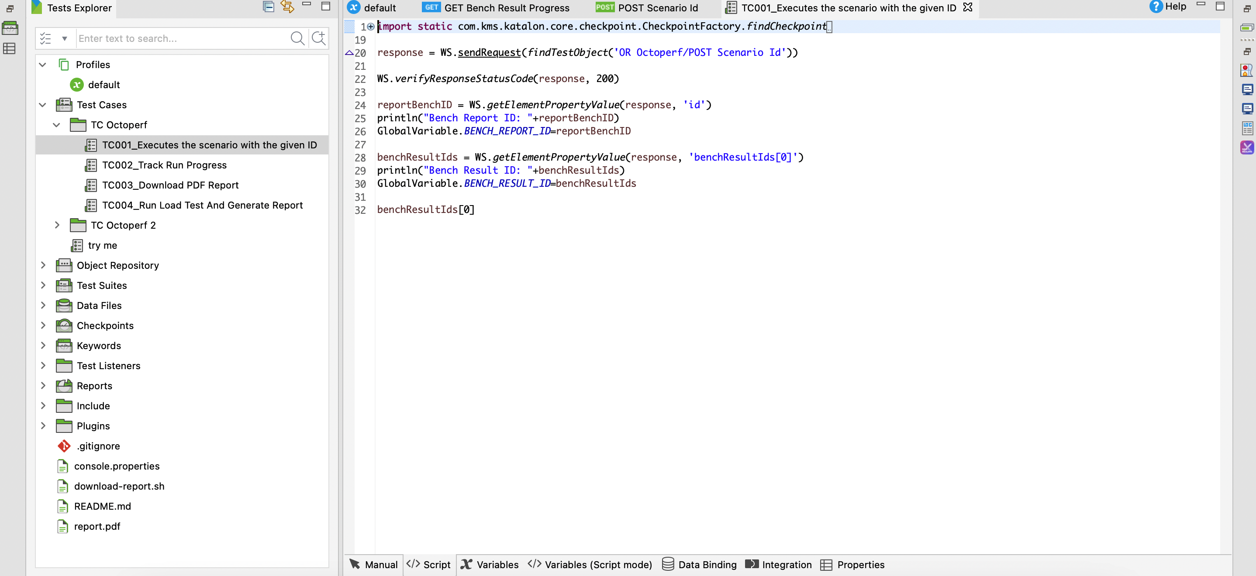Screen dimensions: 1256x576
Task: Click the Properties tab at the bottom
Action: [x=861, y=564]
